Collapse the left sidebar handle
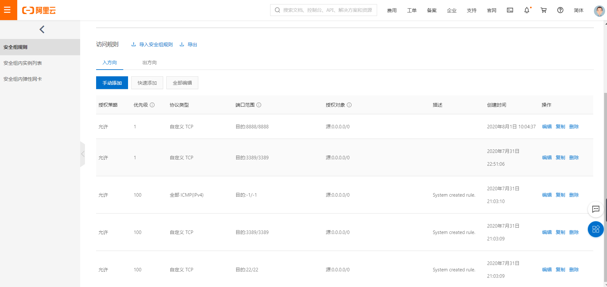Screen dimensions: 607x287 coord(82,154)
